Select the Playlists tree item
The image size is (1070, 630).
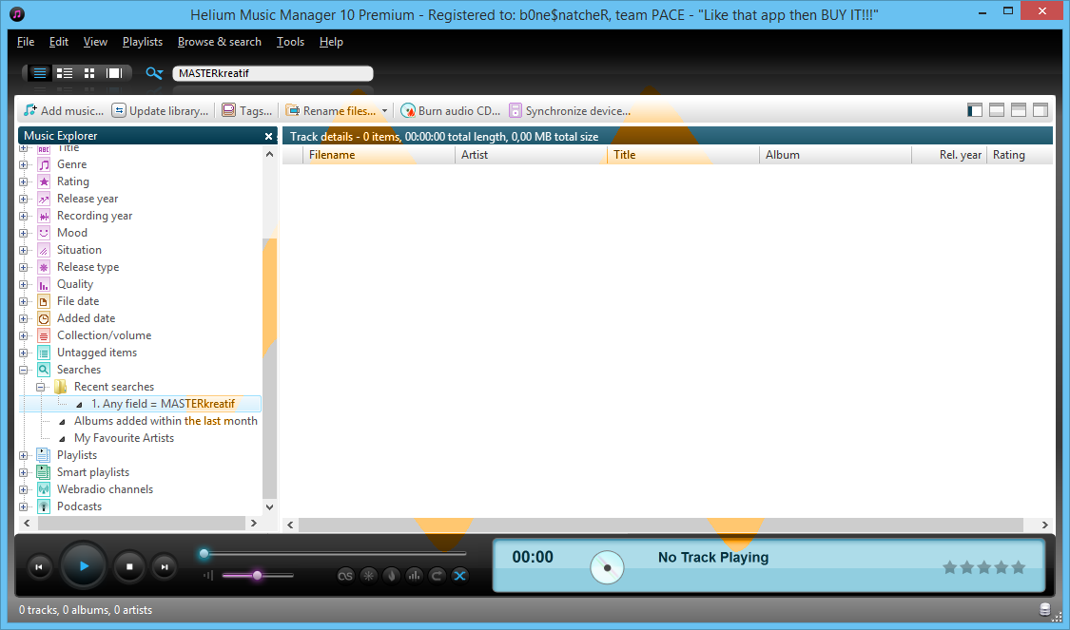pos(77,455)
